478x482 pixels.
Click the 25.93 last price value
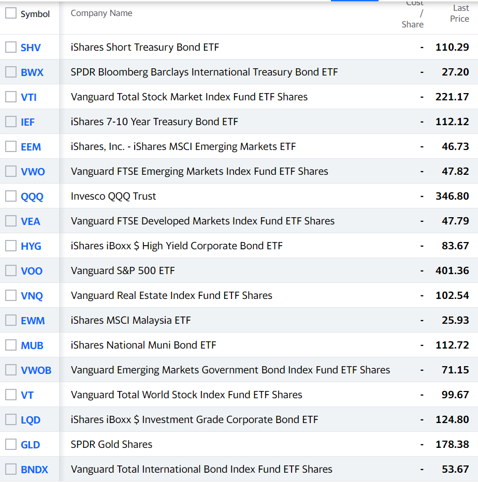point(455,320)
